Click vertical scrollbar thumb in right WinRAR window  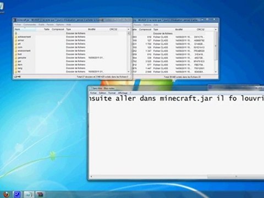[x=216, y=46]
